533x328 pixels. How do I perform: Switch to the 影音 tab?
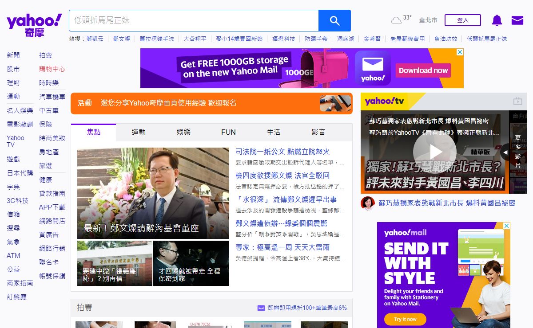[x=318, y=132]
